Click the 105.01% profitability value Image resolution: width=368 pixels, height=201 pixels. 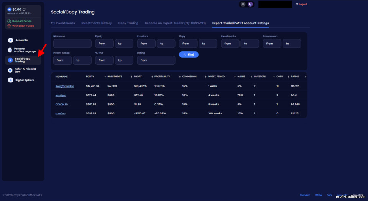coord(159,86)
